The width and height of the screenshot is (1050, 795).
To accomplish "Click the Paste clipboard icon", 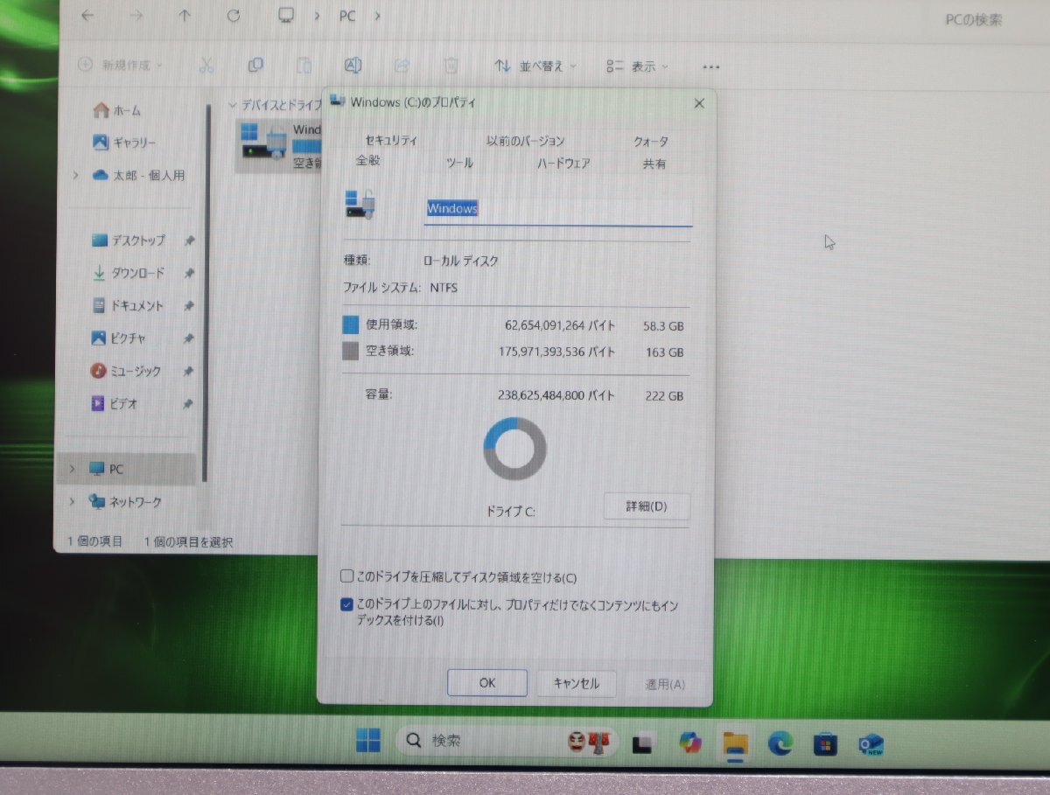I will click(304, 66).
